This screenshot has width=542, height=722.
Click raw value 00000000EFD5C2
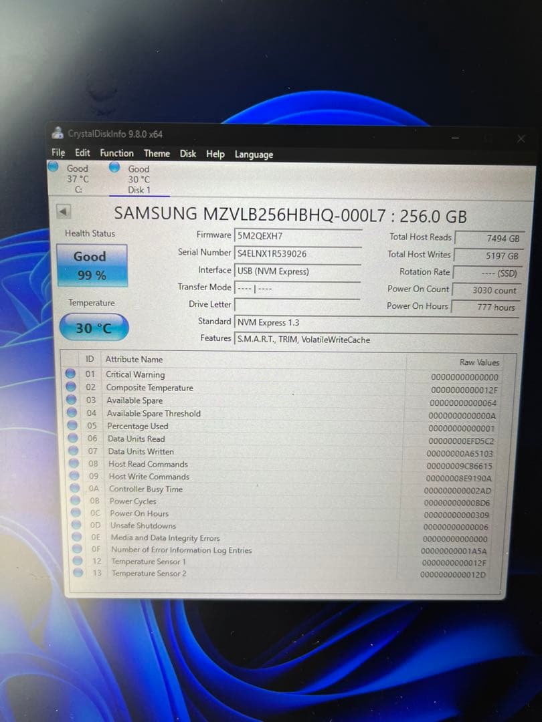tap(461, 441)
